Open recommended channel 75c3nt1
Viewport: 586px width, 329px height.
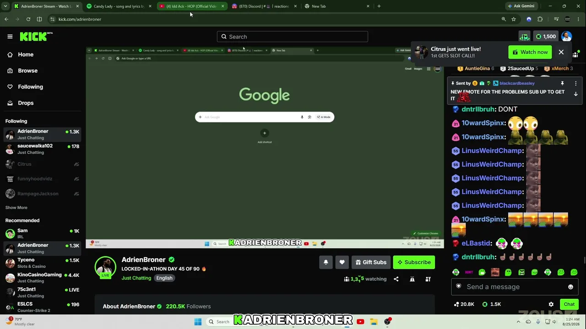(x=43, y=292)
